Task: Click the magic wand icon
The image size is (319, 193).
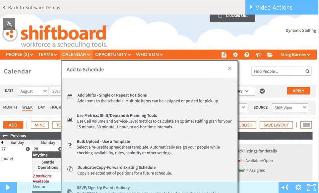Action: 9,24
